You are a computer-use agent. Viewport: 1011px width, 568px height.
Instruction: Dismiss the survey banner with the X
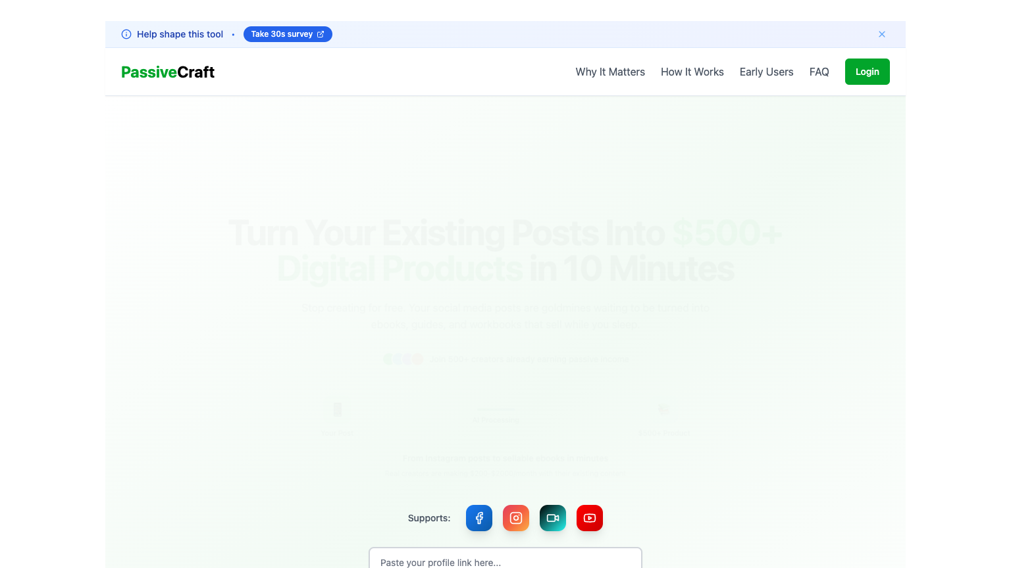(x=881, y=34)
